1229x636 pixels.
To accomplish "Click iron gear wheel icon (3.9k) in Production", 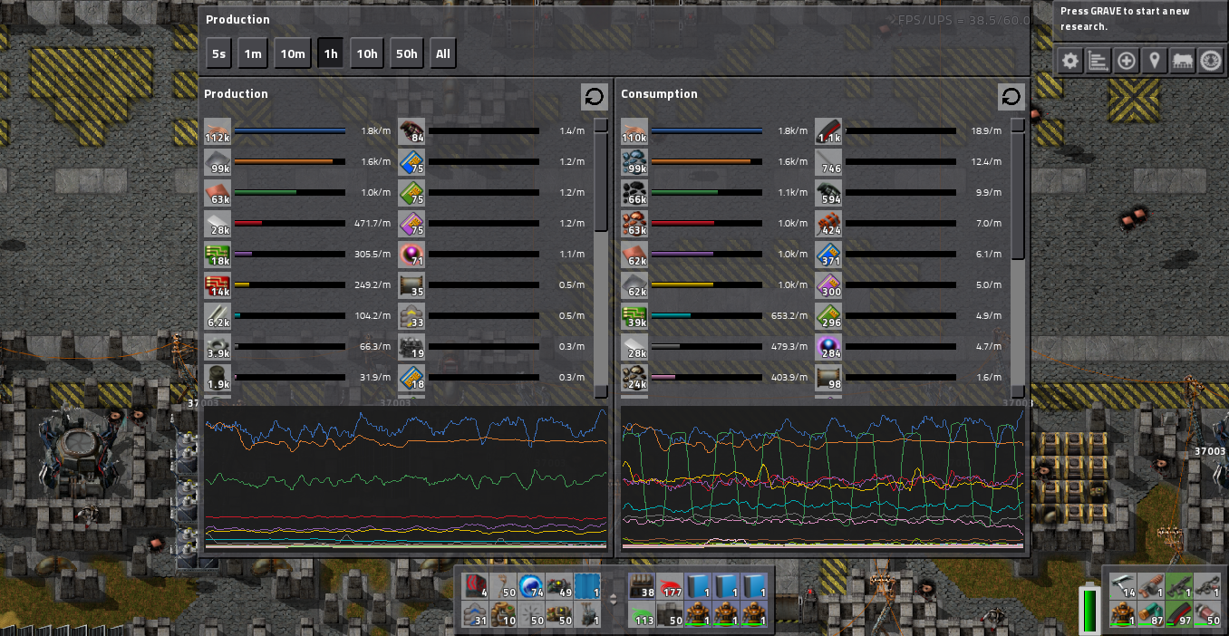I will point(218,347).
